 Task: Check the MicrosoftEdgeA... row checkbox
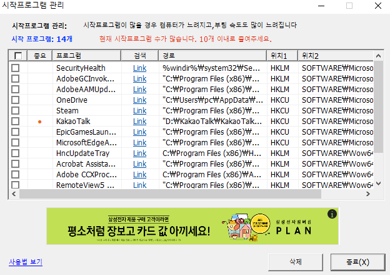pos(16,143)
